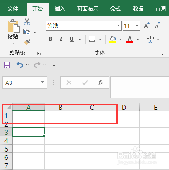Open the font size dropdown
This screenshot has width=169, height=170.
tap(137, 26)
